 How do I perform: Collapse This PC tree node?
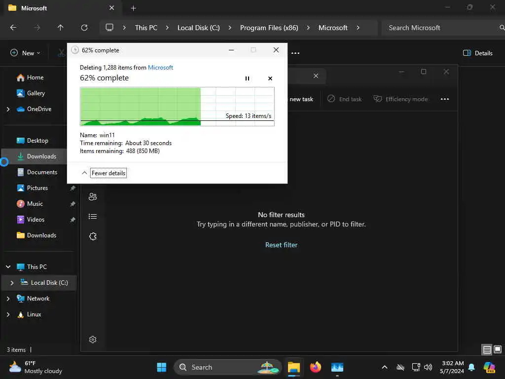8,267
